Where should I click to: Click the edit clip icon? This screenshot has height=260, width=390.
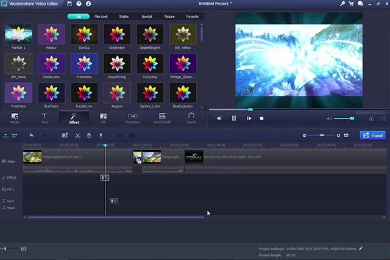click(x=65, y=135)
